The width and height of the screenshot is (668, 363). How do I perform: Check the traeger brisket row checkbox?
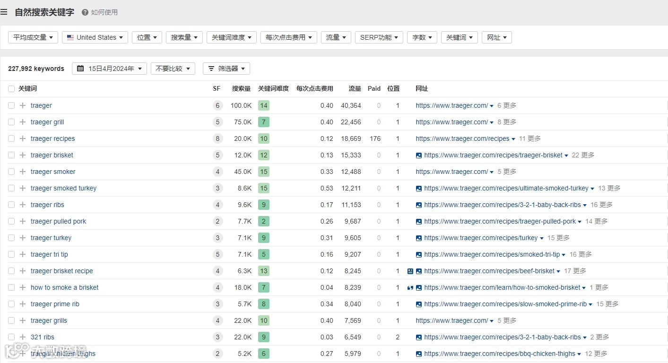tap(11, 155)
